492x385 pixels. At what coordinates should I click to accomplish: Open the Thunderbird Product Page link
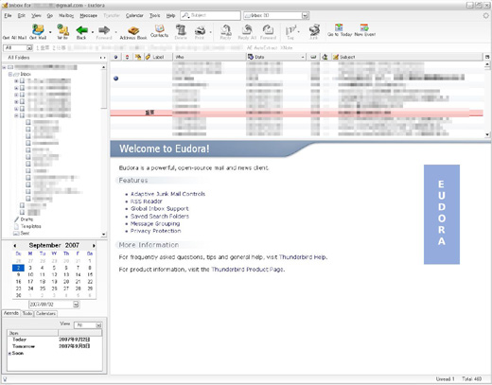point(247,270)
